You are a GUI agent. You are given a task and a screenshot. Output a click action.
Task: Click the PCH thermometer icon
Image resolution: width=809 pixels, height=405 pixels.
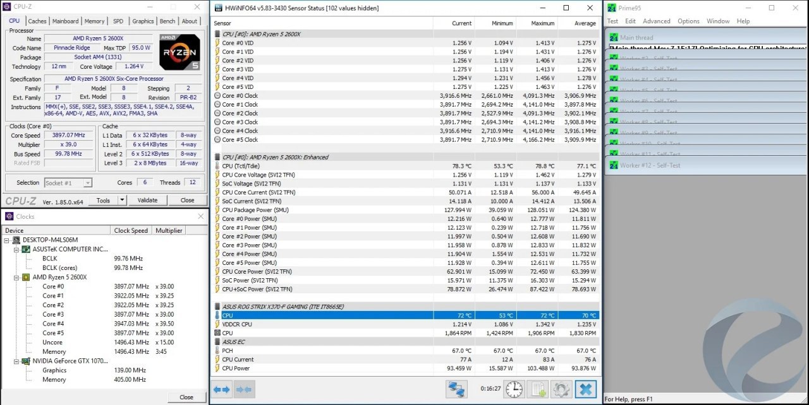point(217,350)
